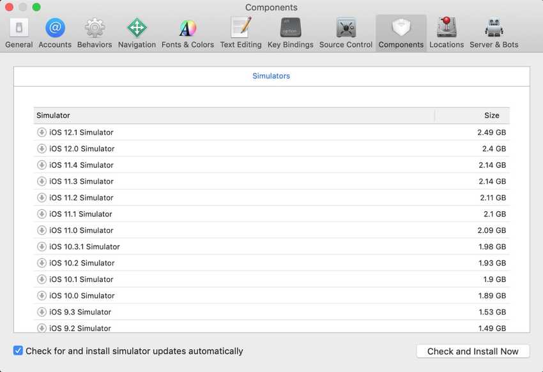Open the Navigation preferences pane

coord(137,34)
